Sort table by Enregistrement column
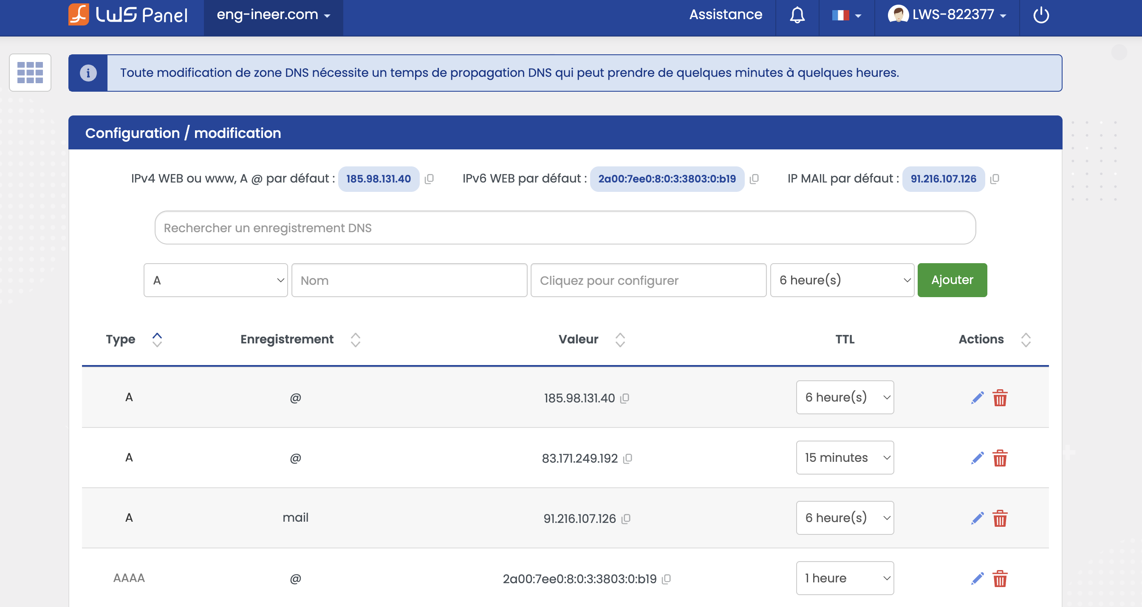Screen dimensions: 1142x607 tap(355, 340)
